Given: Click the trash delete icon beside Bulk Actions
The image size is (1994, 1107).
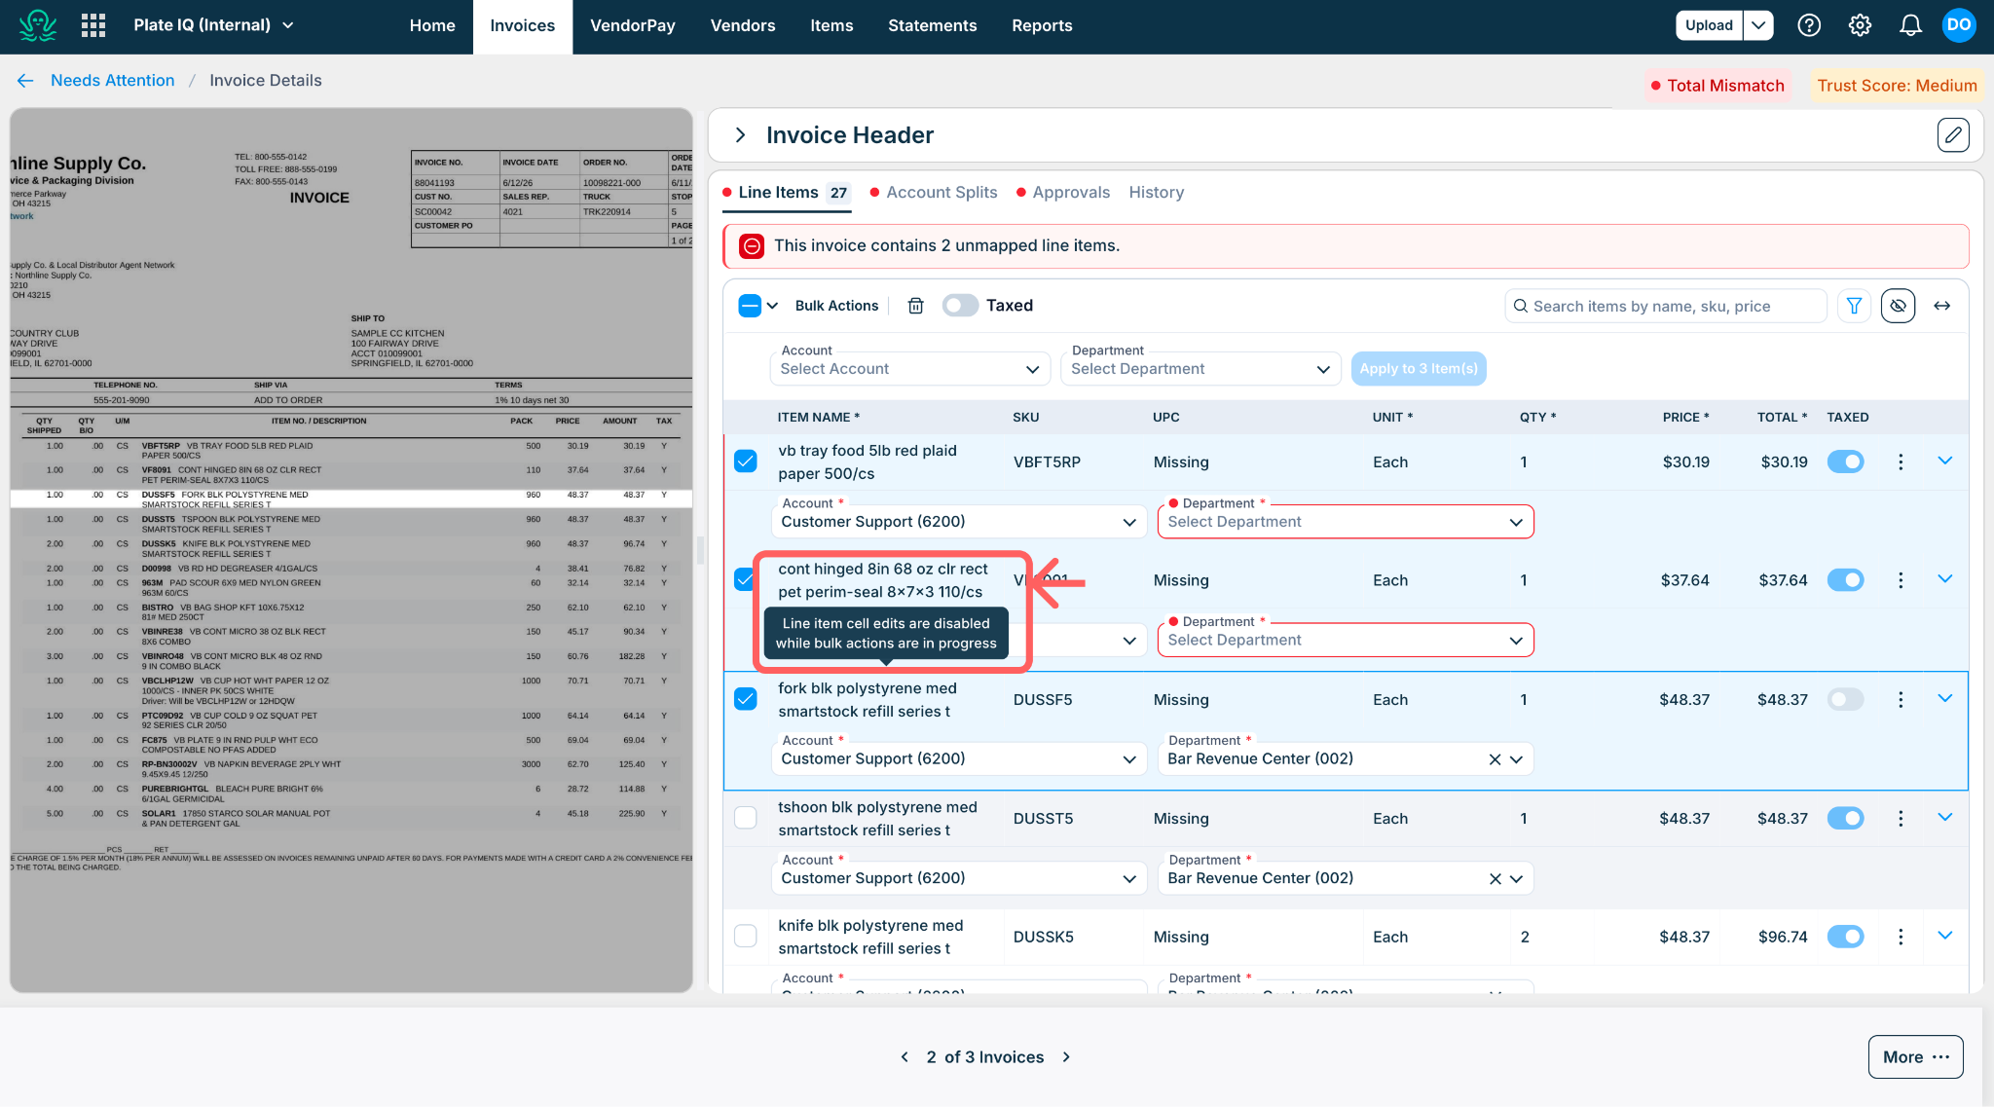Looking at the screenshot, I should click(915, 306).
